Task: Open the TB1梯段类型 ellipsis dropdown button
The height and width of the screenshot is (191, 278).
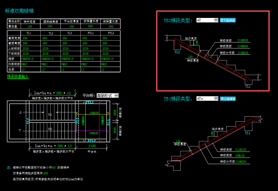Action: point(216,98)
